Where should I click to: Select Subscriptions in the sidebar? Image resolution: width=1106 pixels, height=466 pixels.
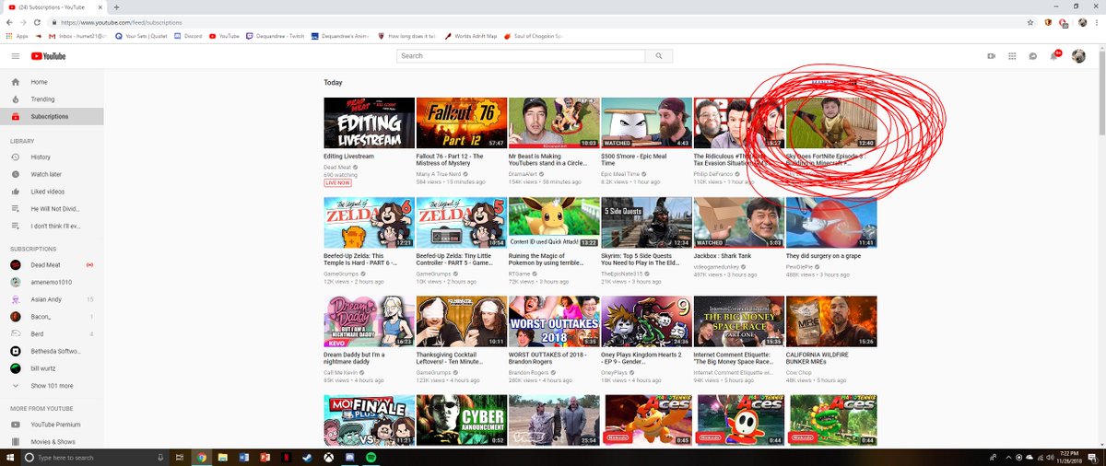(x=52, y=116)
